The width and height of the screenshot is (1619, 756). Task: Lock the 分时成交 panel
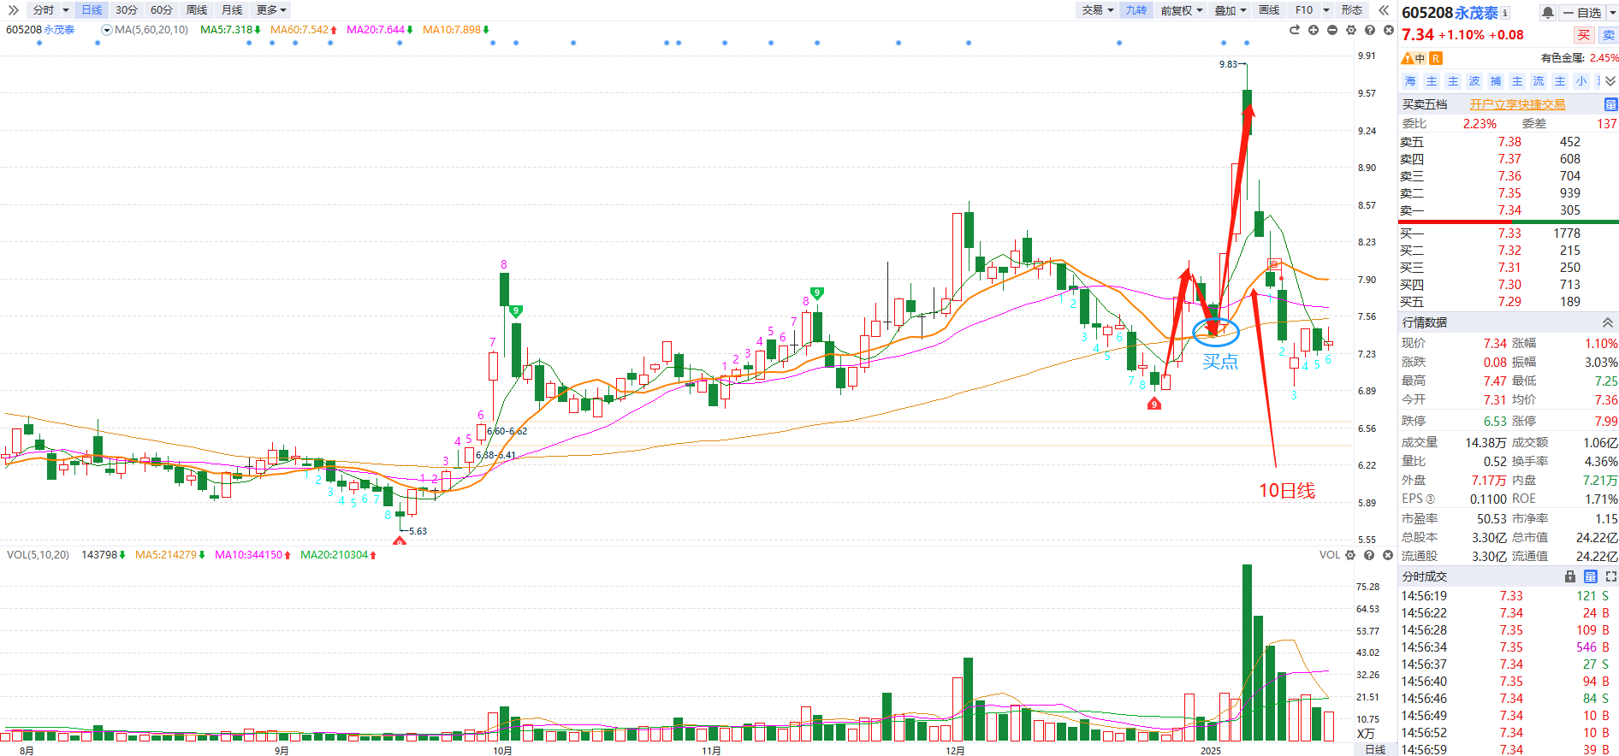point(1570,576)
